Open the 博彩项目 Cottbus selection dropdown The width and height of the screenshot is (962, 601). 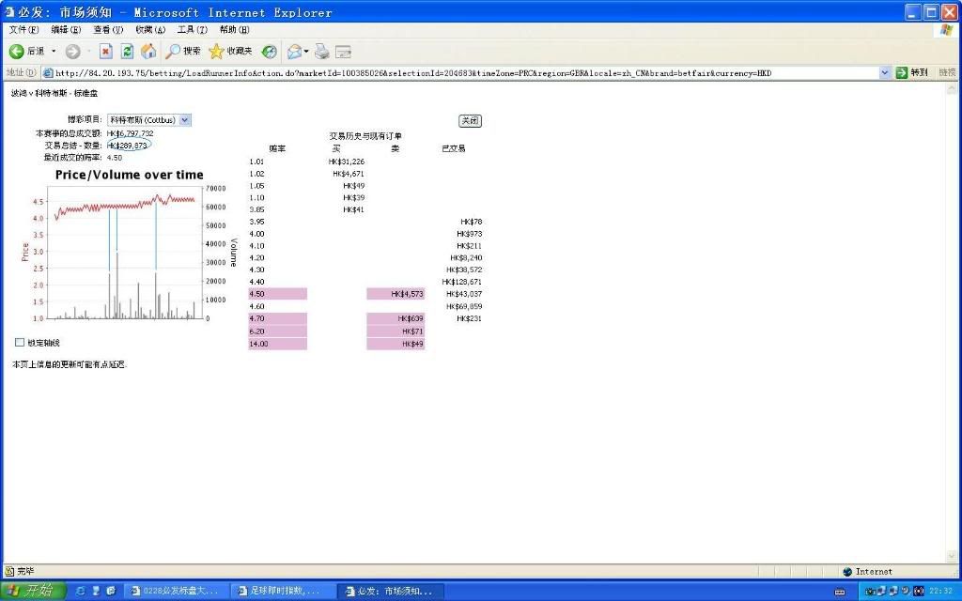click(x=184, y=120)
